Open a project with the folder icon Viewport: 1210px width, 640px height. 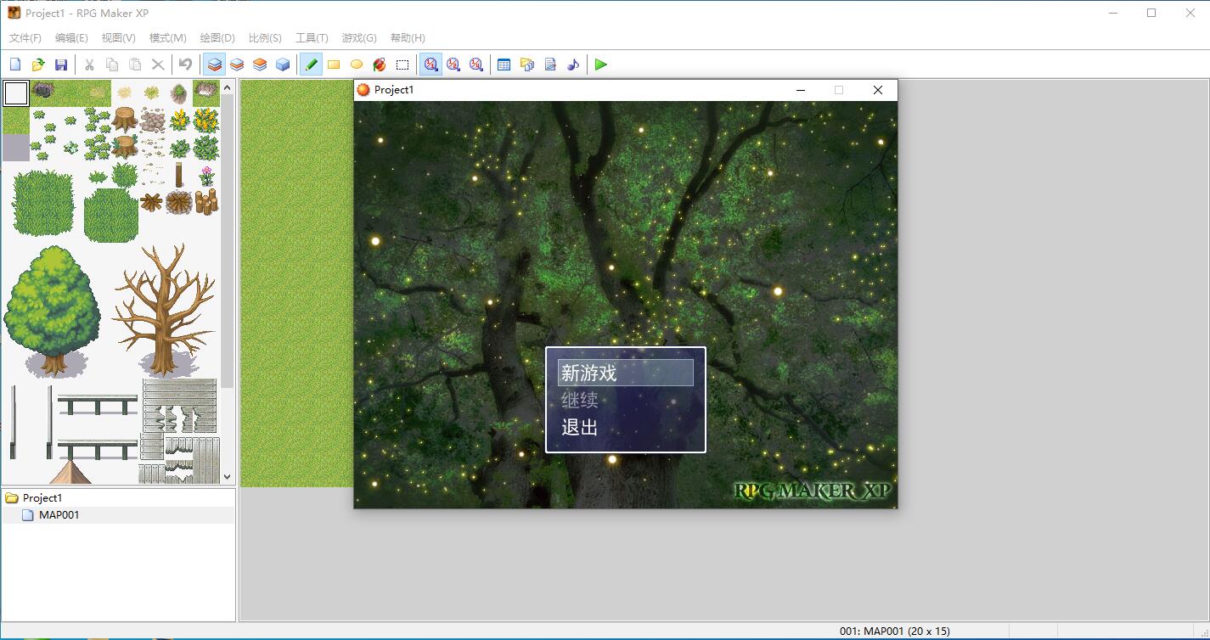pos(37,65)
